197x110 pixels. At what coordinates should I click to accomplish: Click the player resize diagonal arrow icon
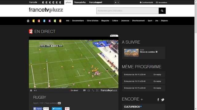[93, 90]
